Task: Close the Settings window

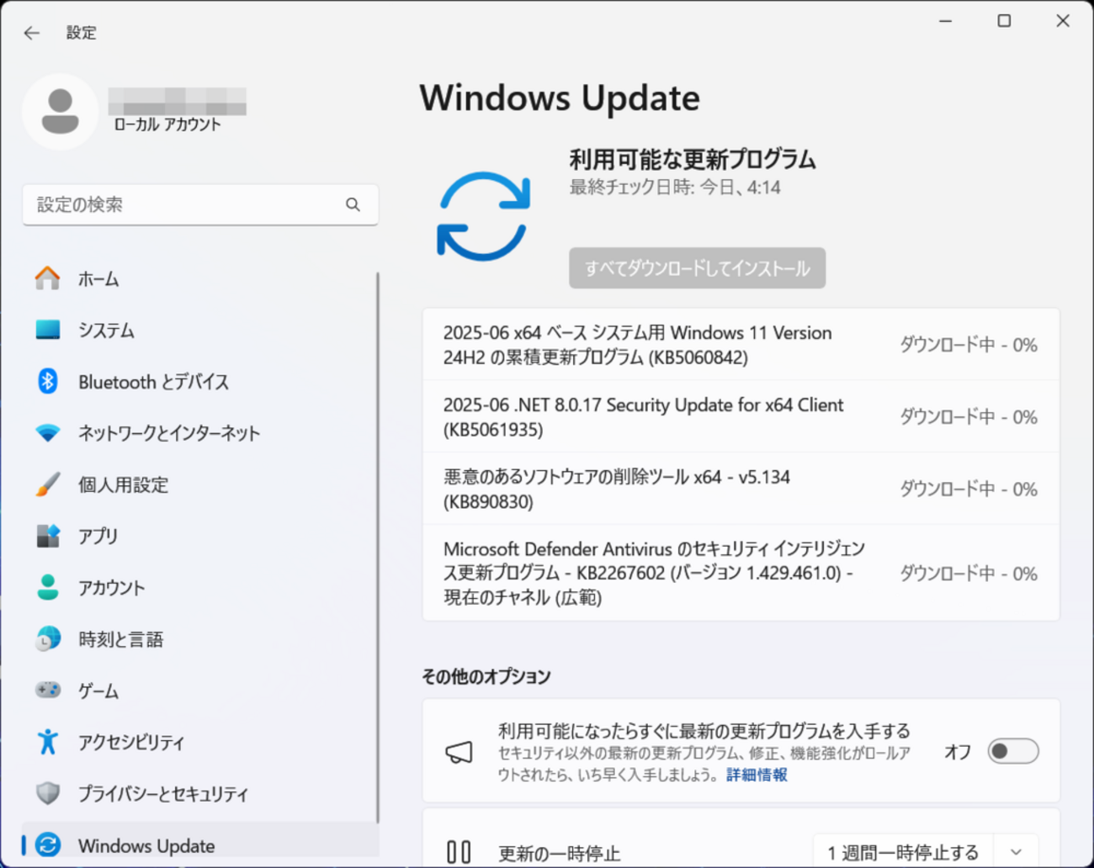Action: coord(1063,21)
